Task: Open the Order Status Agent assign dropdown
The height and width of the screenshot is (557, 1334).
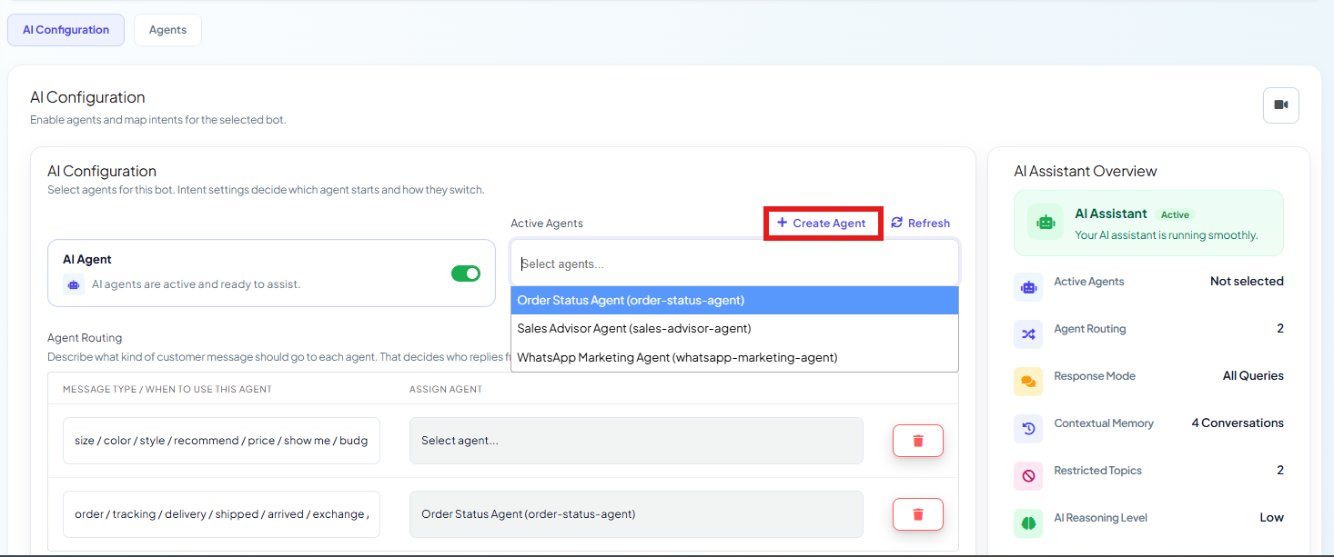Action: pos(636,514)
